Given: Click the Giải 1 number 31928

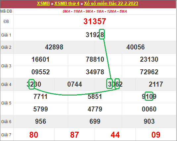Looking at the screenshot, I should [x=95, y=35].
